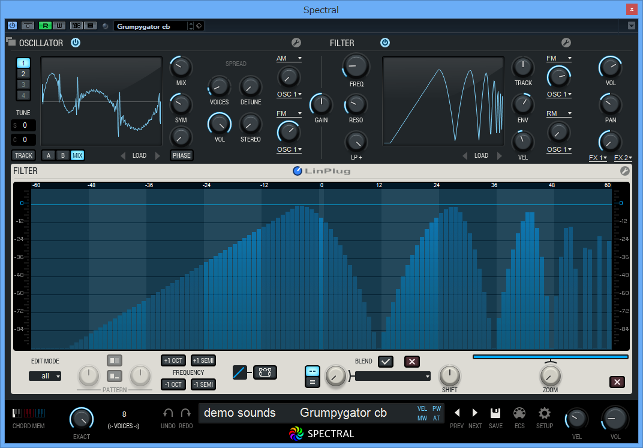The height and width of the screenshot is (448, 643).
Task: Click the stacked panels icon beside OSCILLATOR
Action: 11,42
